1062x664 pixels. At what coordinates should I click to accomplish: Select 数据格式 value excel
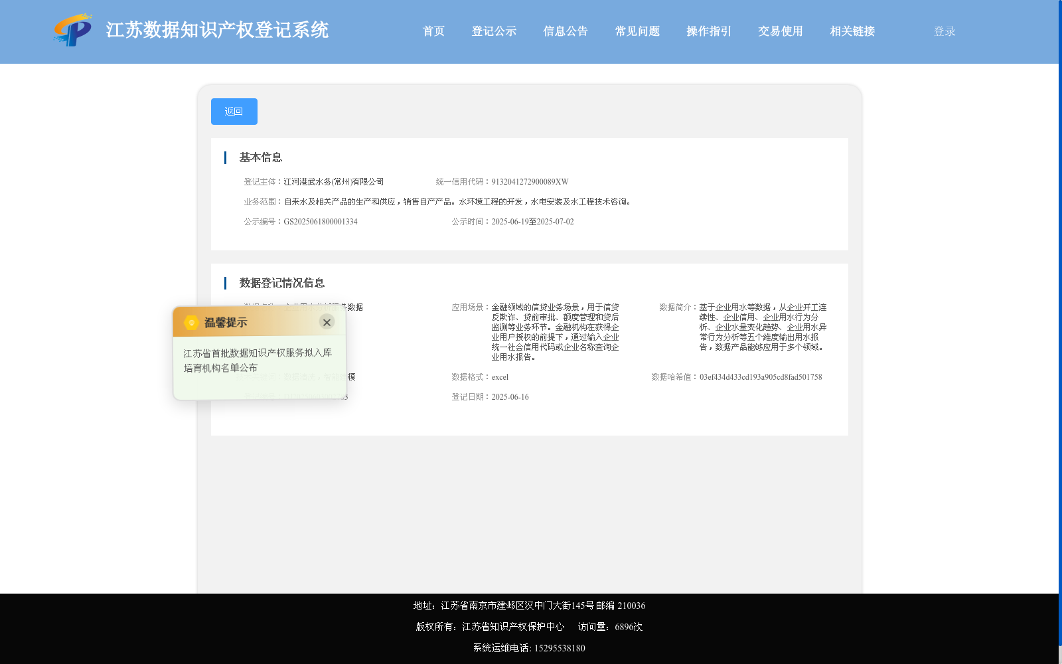(500, 377)
